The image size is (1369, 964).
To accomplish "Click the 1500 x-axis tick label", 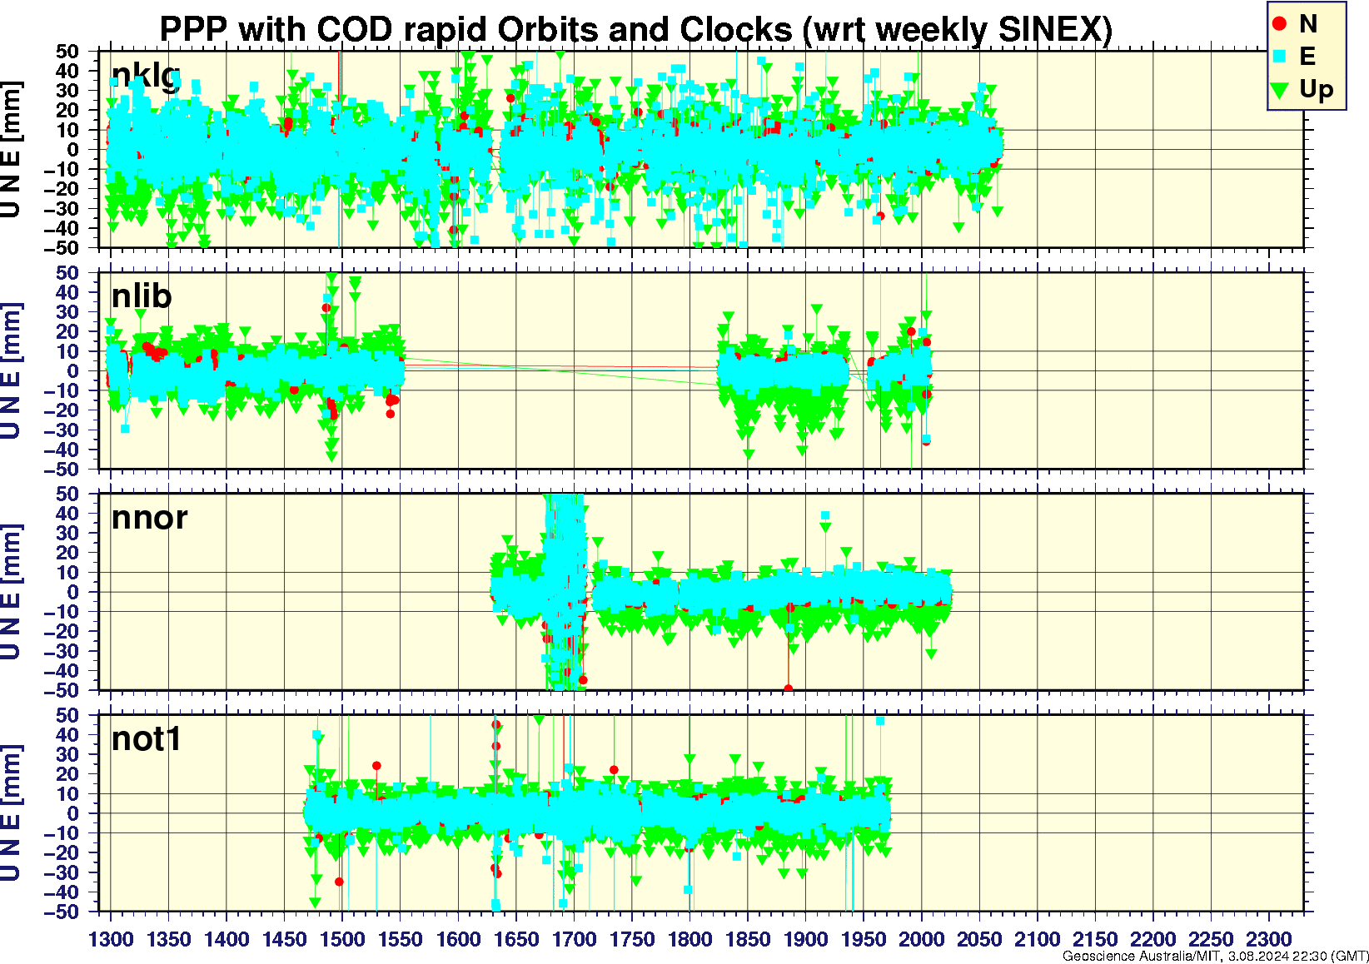I will point(342,939).
